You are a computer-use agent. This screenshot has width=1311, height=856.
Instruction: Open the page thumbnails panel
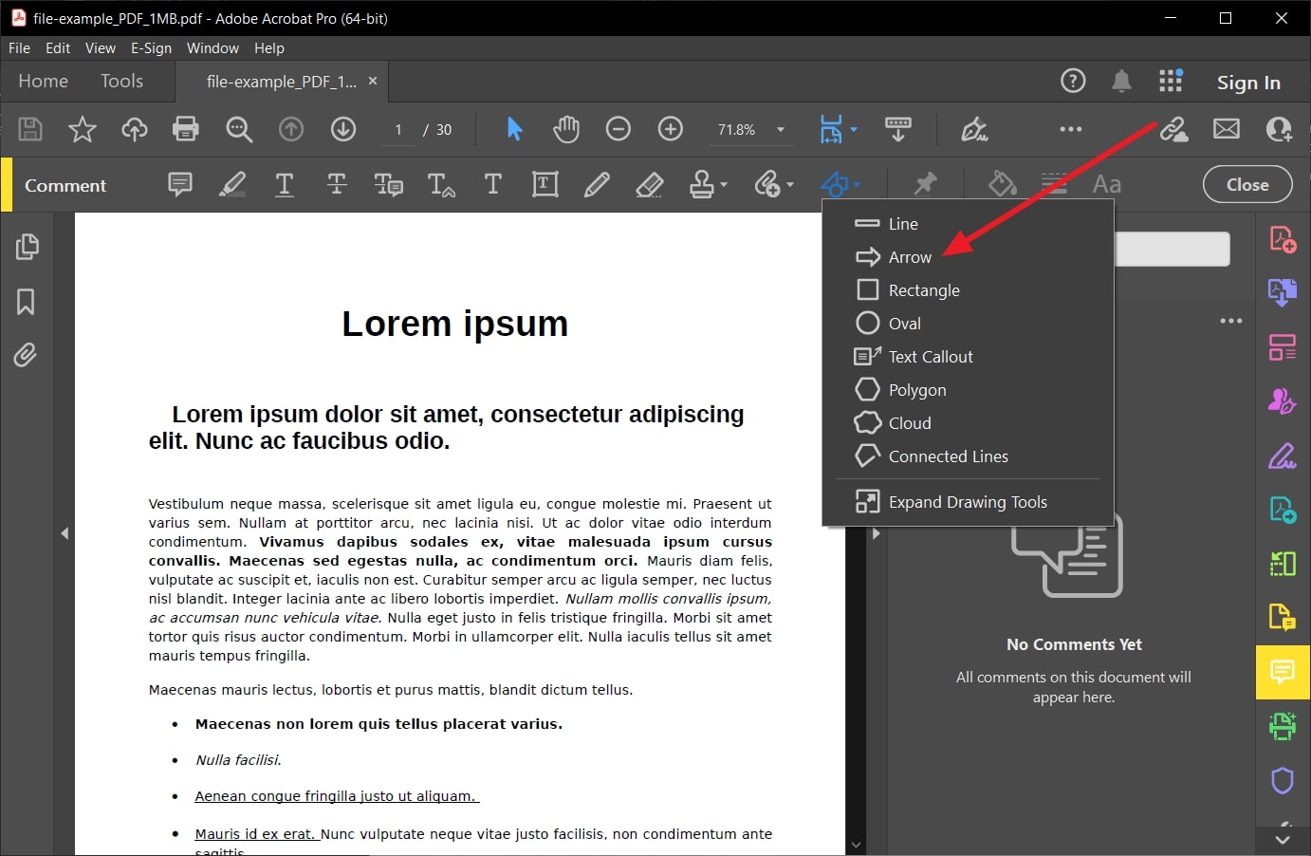(28, 246)
